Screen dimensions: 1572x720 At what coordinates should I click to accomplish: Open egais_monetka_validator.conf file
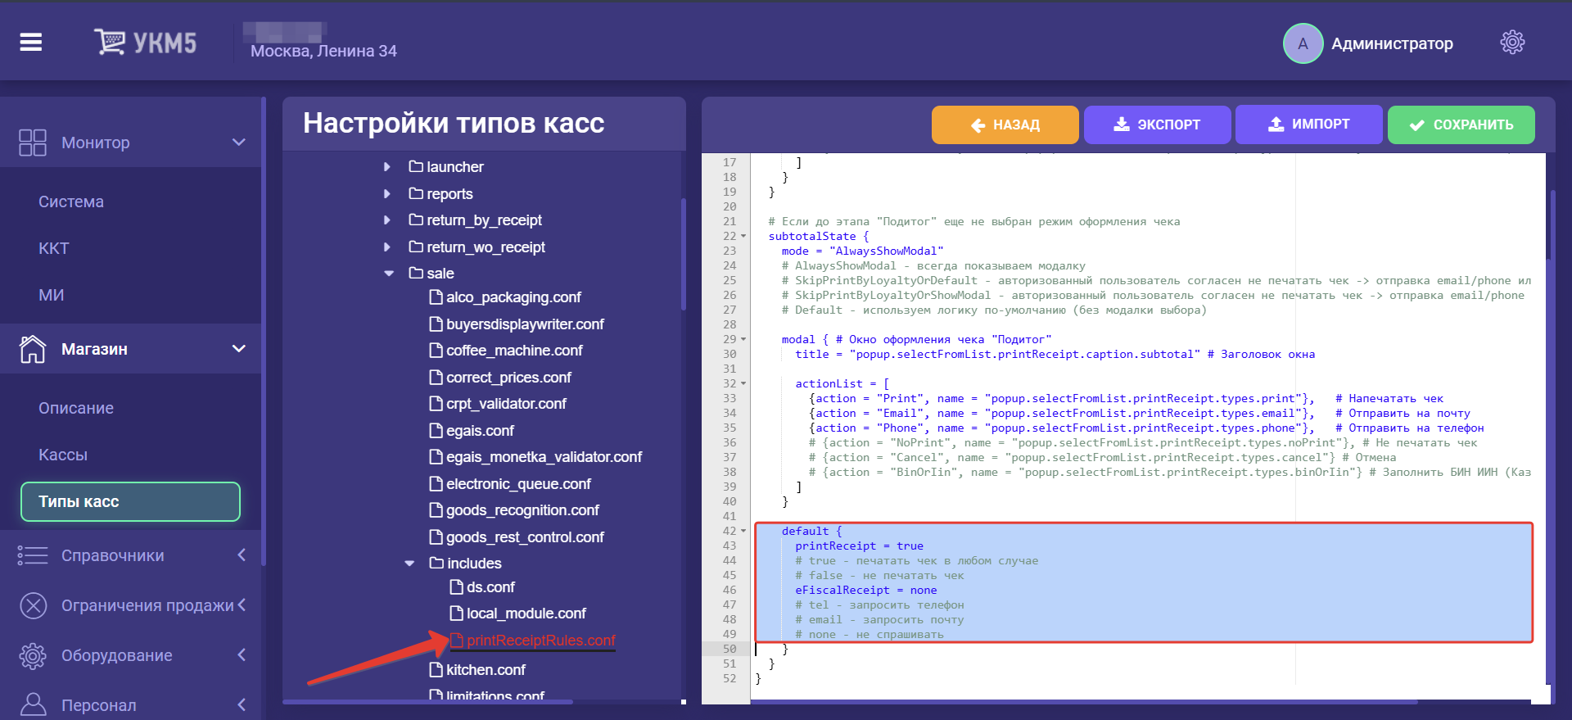click(x=544, y=457)
